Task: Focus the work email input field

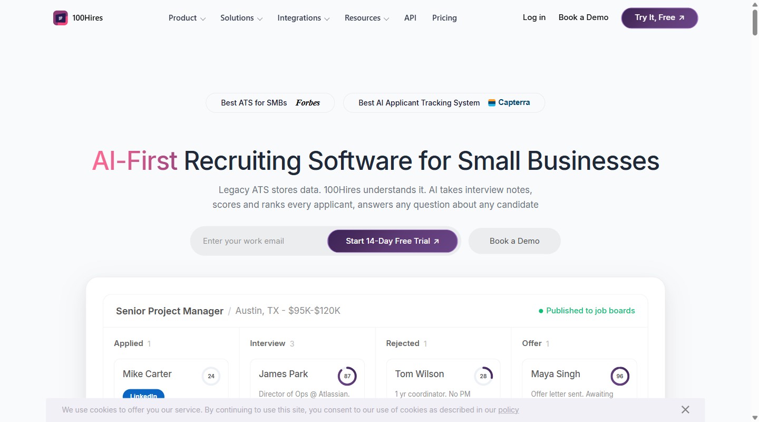Action: 261,241
